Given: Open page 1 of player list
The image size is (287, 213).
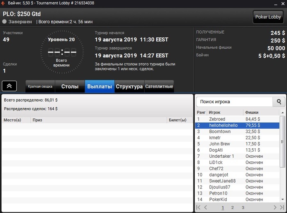Looking at the screenshot, I should click(x=223, y=208).
